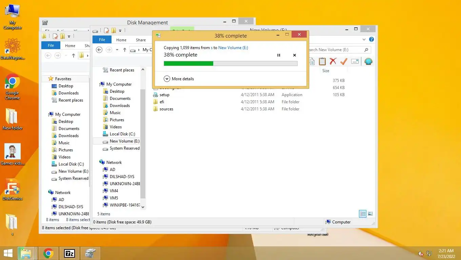Open Home tab in the back Explorer window
Viewport: 461px width, 260px height.
70,45
